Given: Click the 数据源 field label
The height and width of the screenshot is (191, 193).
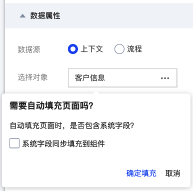Looking at the screenshot, I should (x=29, y=49).
